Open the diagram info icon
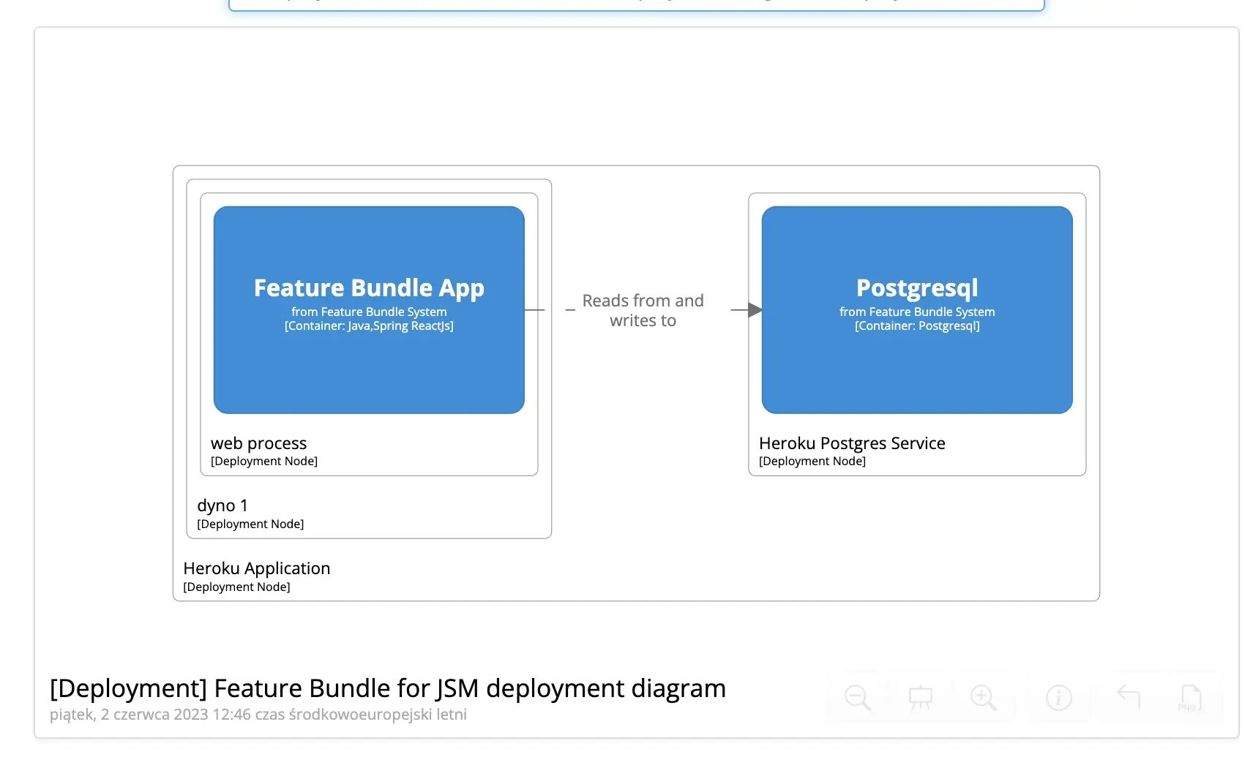1253x768 pixels. pos(1058,698)
